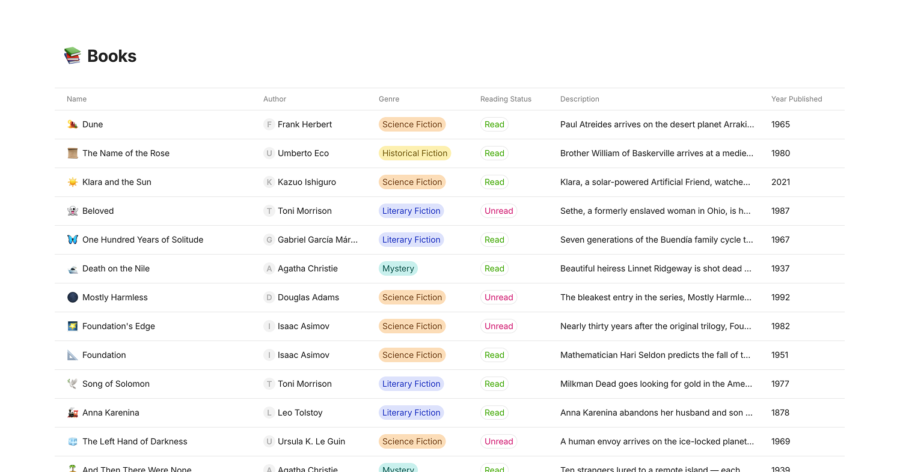
Task: Sort by the Name column header
Action: pyautogui.click(x=77, y=99)
